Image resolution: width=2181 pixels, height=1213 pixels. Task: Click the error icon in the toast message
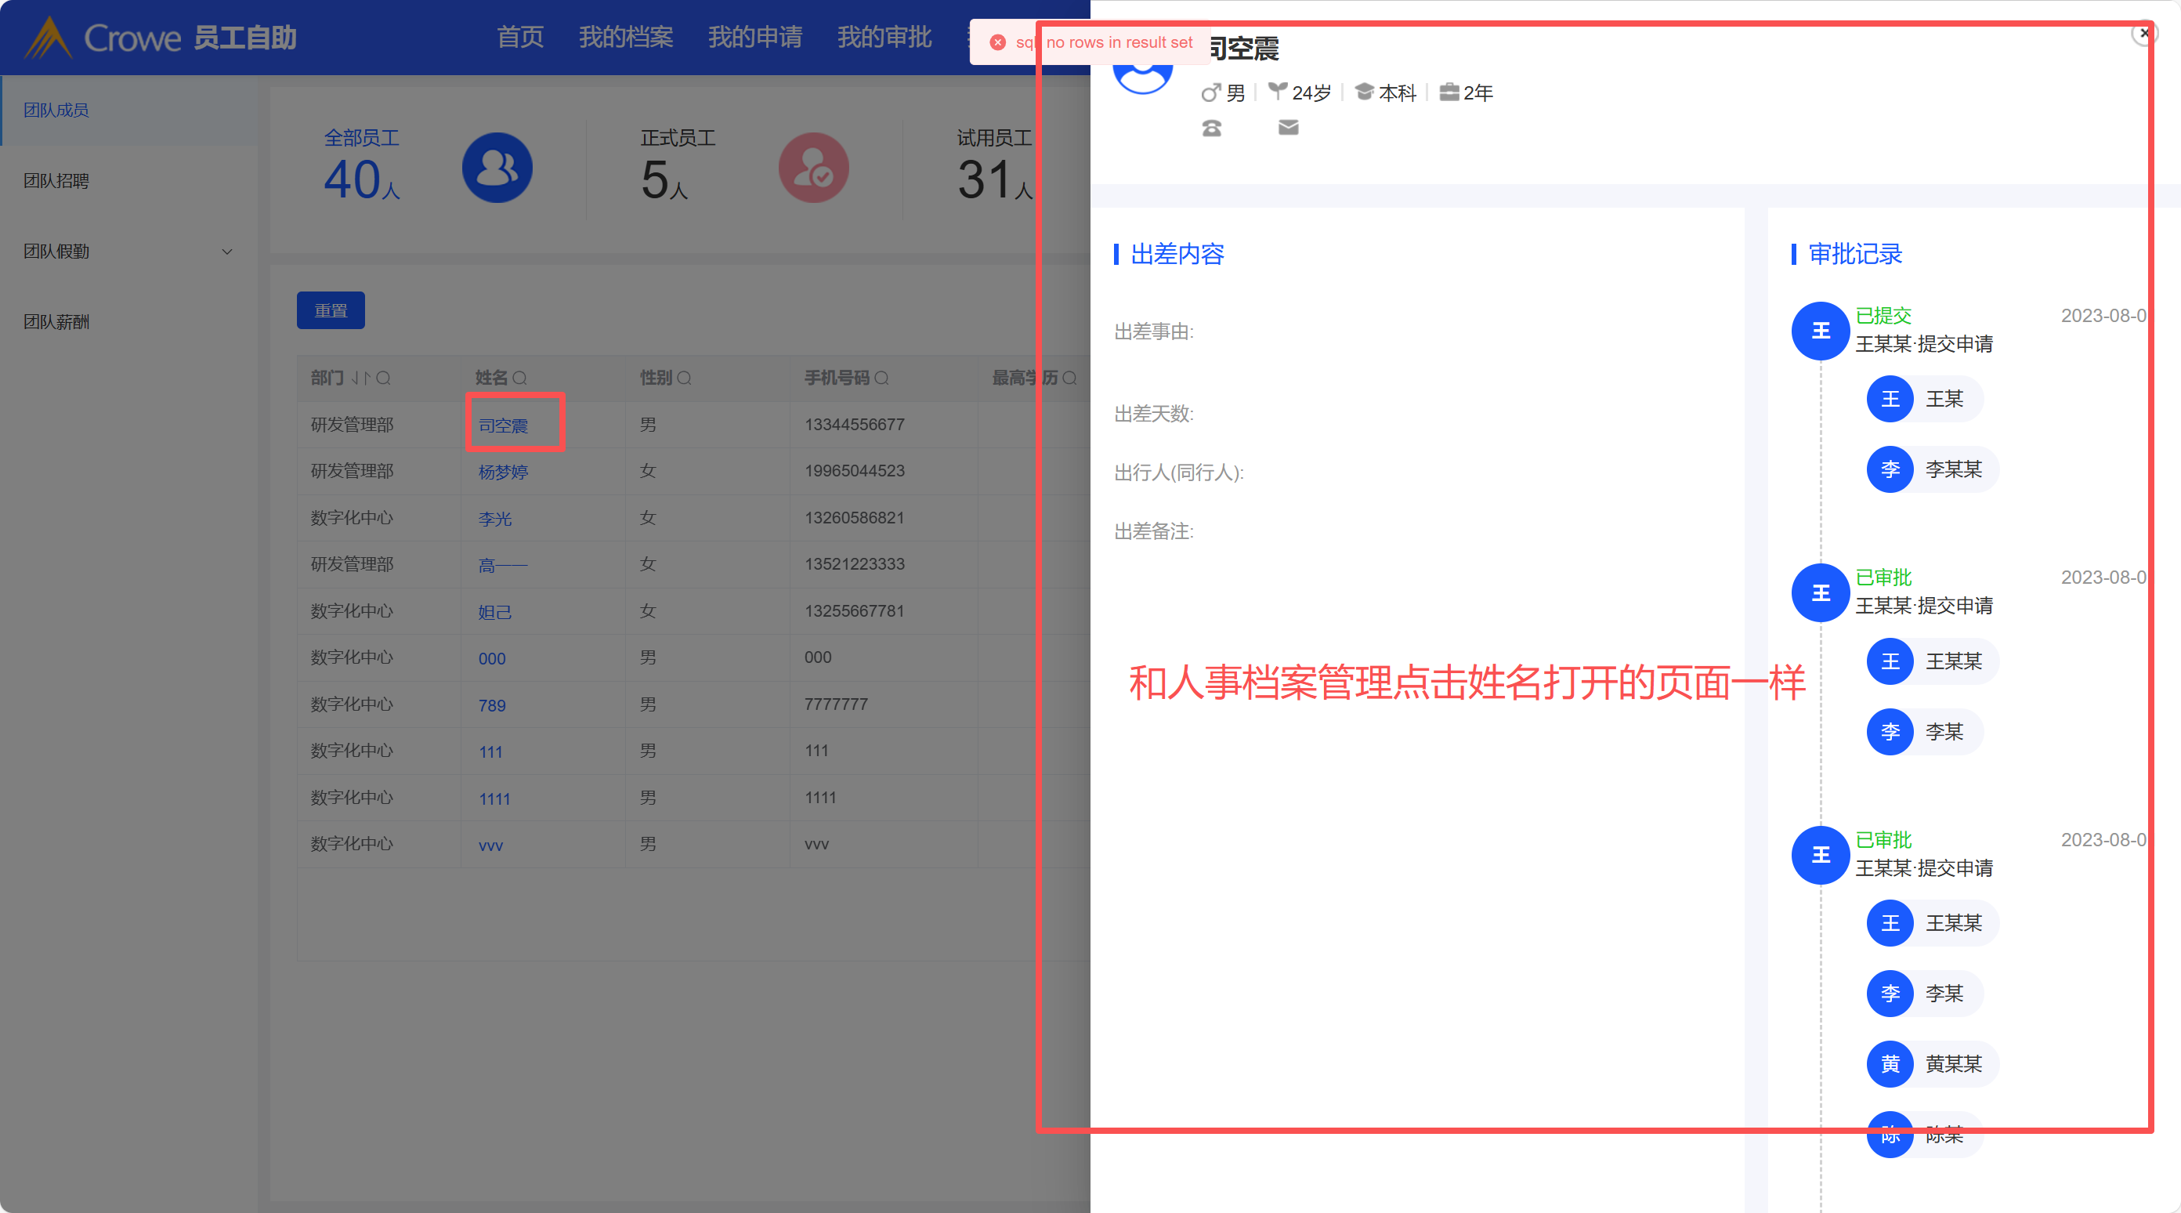click(x=997, y=42)
